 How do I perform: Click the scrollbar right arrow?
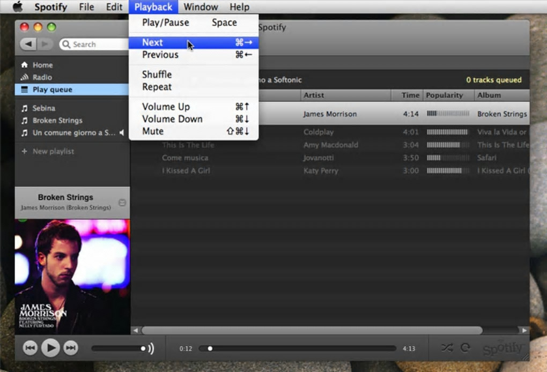pos(524,330)
